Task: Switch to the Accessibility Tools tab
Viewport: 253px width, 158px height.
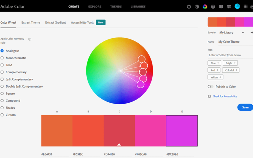Action: pyautogui.click(x=82, y=22)
